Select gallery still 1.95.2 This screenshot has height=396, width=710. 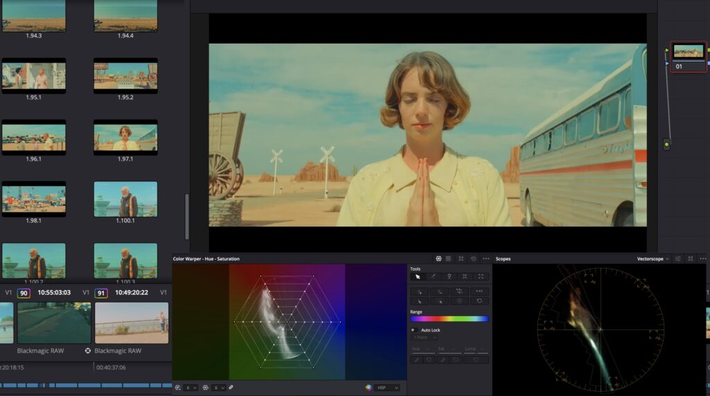(126, 75)
